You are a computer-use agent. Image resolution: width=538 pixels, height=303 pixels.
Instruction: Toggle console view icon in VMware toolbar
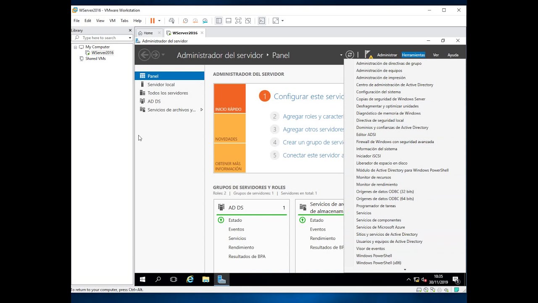coord(262,21)
